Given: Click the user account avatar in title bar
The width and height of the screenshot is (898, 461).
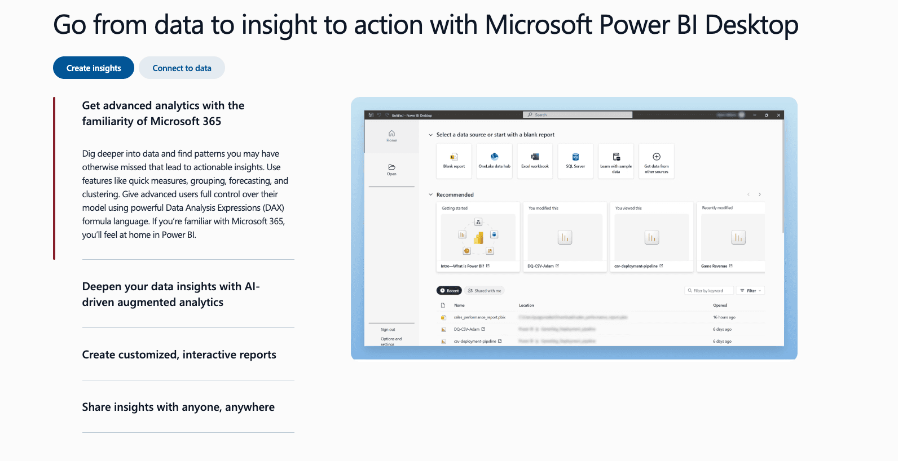Looking at the screenshot, I should (x=742, y=114).
